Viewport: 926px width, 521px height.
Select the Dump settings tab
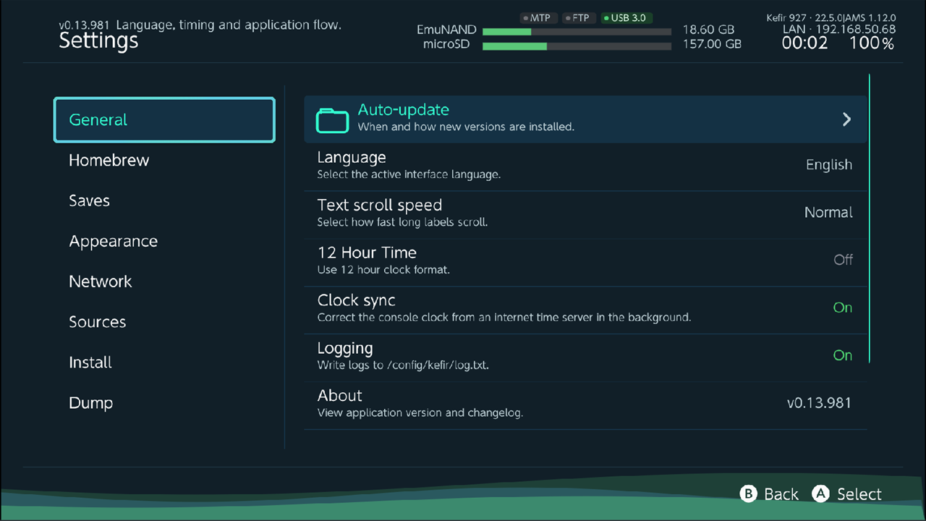[x=90, y=403]
